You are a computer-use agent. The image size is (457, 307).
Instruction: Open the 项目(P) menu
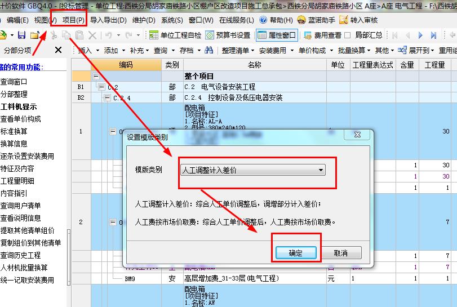73,20
